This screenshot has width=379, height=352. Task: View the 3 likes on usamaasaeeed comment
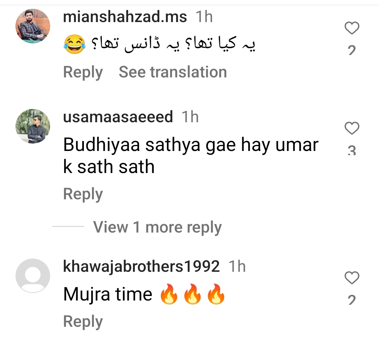[352, 150]
